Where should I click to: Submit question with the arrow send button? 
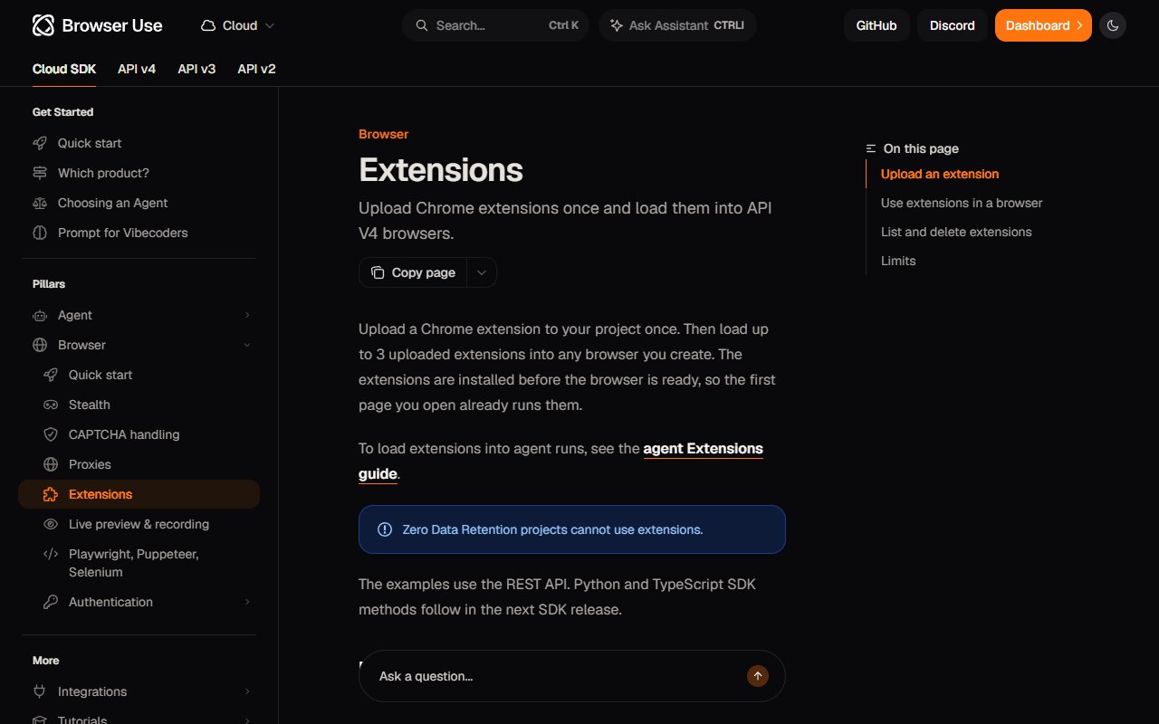click(757, 675)
